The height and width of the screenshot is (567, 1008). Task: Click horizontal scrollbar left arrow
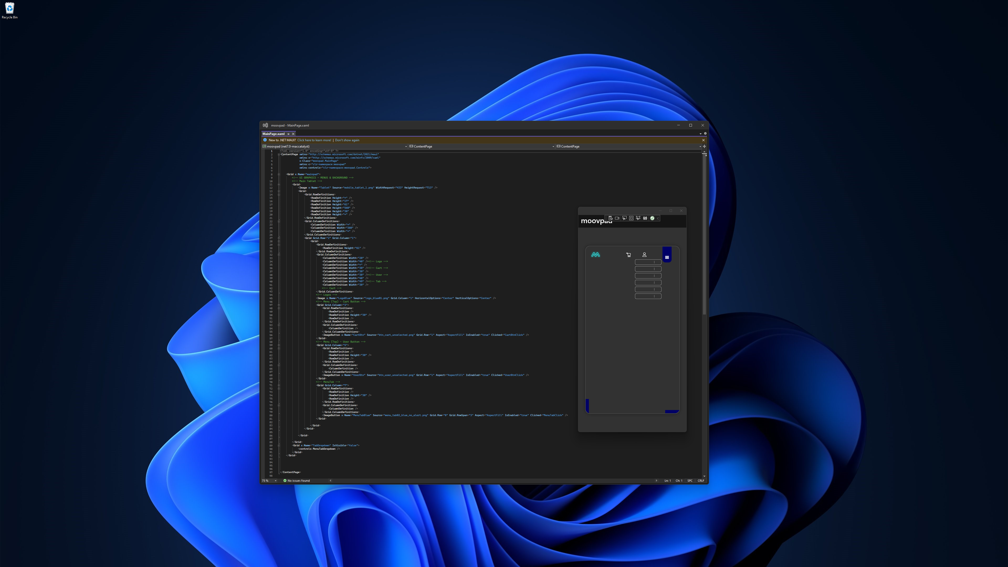point(331,481)
